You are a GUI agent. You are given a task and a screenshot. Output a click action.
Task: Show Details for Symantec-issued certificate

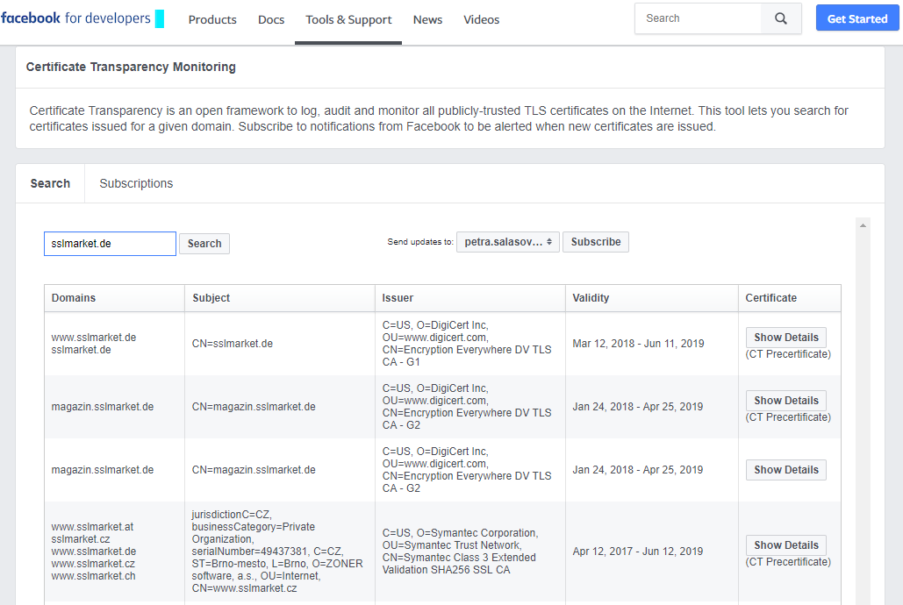click(786, 545)
